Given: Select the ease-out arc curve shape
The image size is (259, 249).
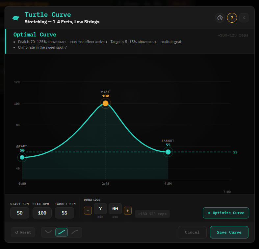Looking at the screenshot, I should click(75, 232).
